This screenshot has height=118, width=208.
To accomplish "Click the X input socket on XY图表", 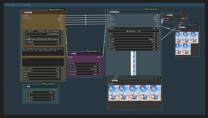I will coord(69,59).
